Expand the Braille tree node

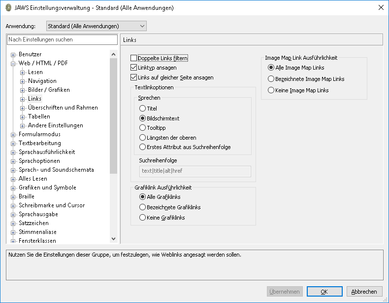click(14, 196)
